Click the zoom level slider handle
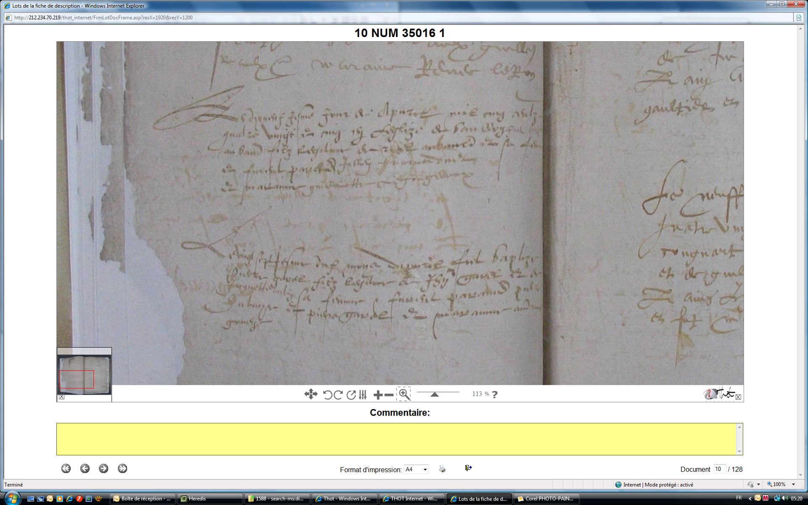Screen dimensions: 808x505 pos(435,394)
